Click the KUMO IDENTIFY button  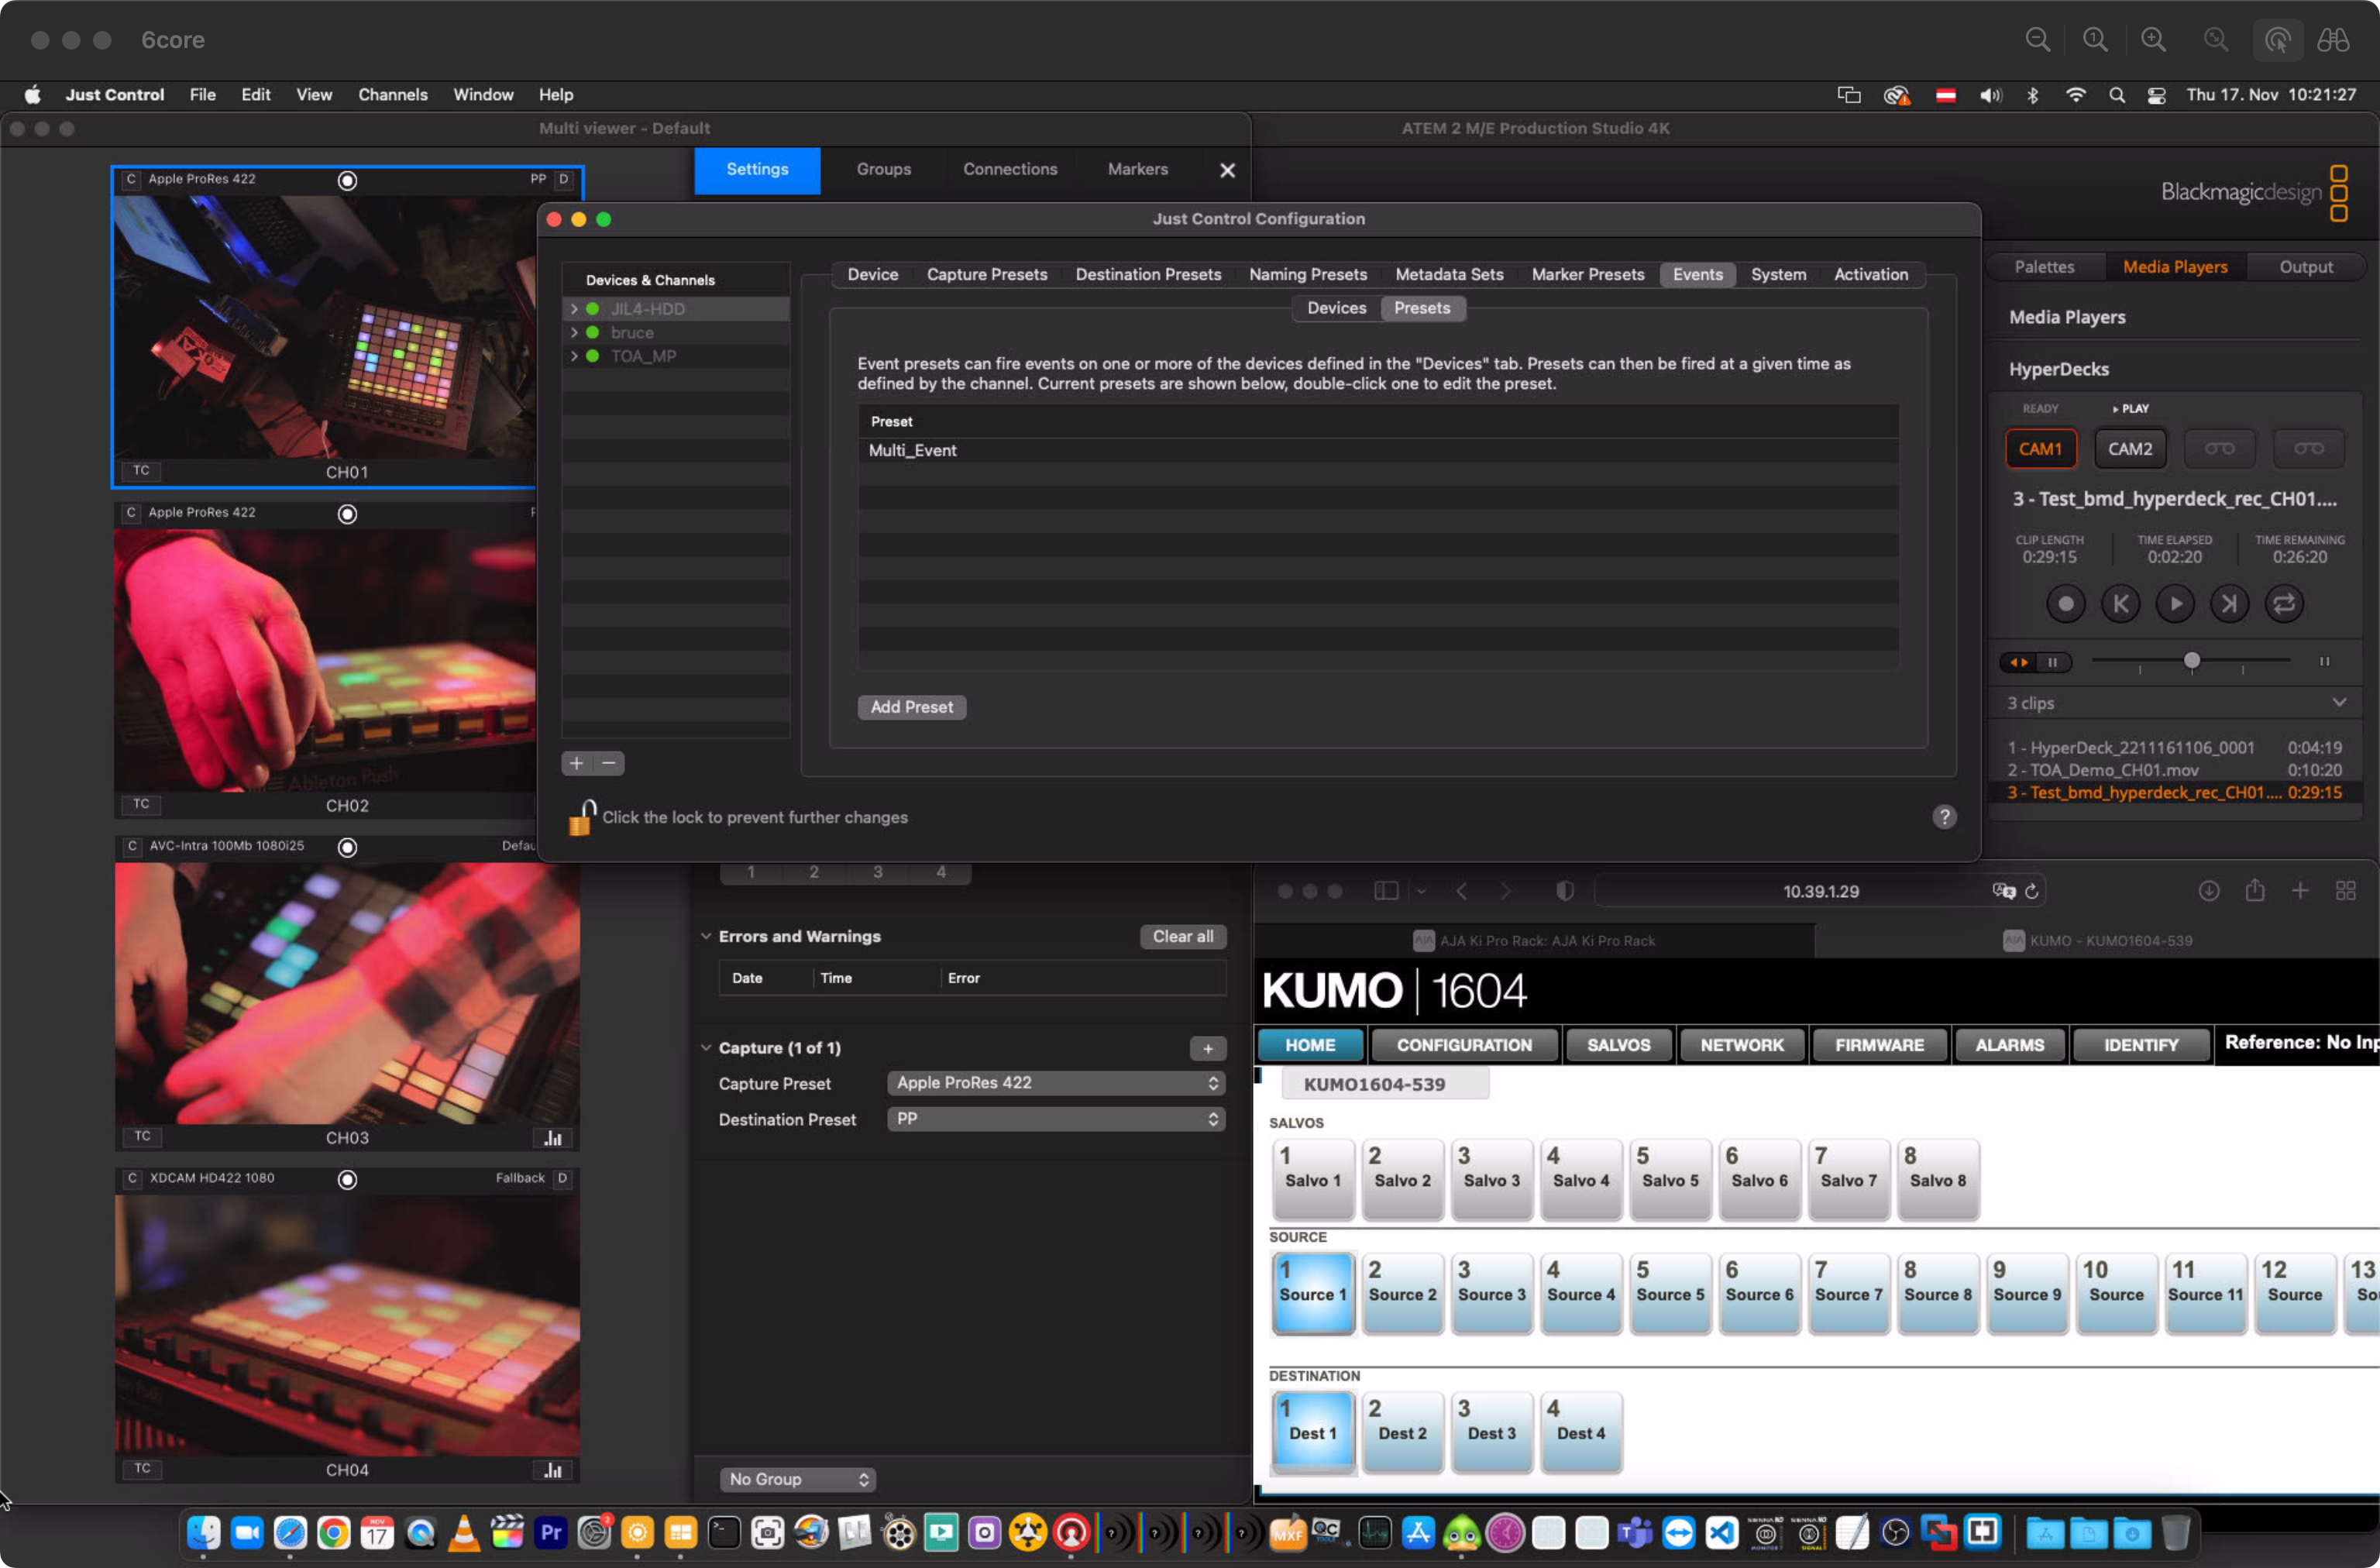pos(2140,1045)
